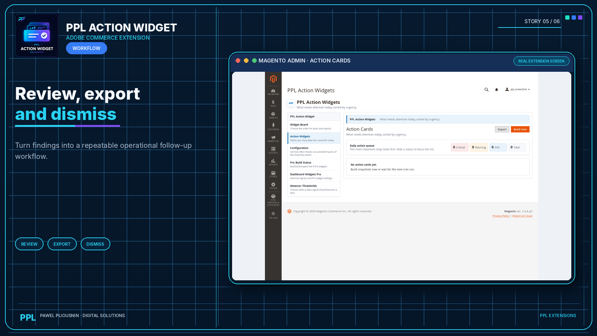
Task: Open the notifications bell icon
Action: (x=496, y=90)
